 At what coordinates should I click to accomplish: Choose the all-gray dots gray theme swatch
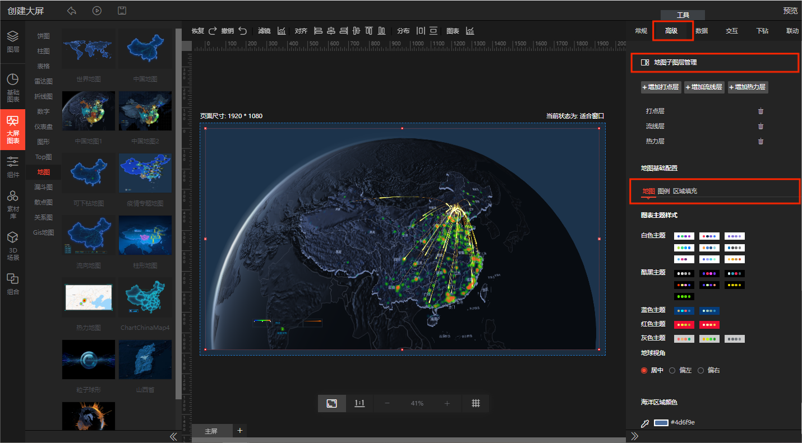735,339
